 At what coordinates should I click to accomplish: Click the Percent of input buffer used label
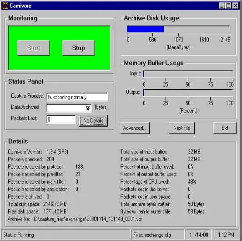point(147,167)
